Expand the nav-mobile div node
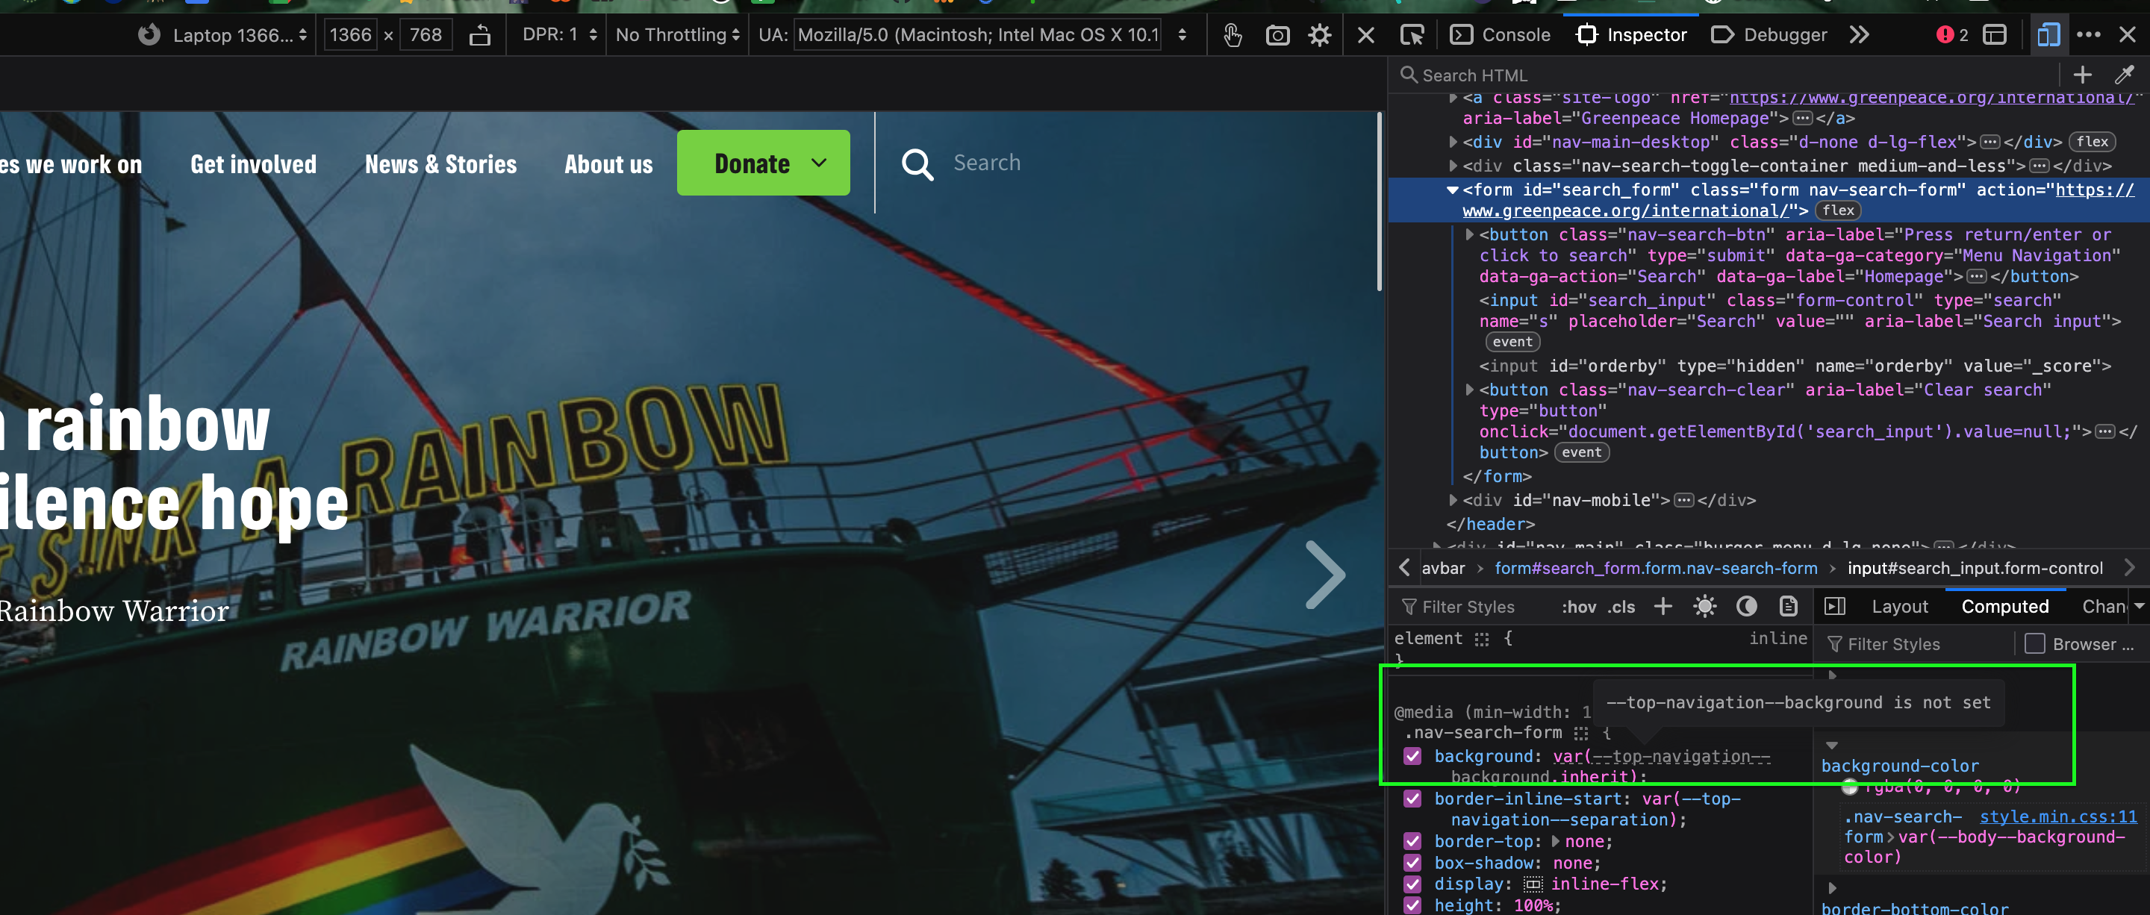This screenshot has width=2150, height=915. click(1453, 501)
